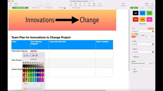Apply the black Text shape style
This screenshot has width=163, height=91.
click(135, 13)
